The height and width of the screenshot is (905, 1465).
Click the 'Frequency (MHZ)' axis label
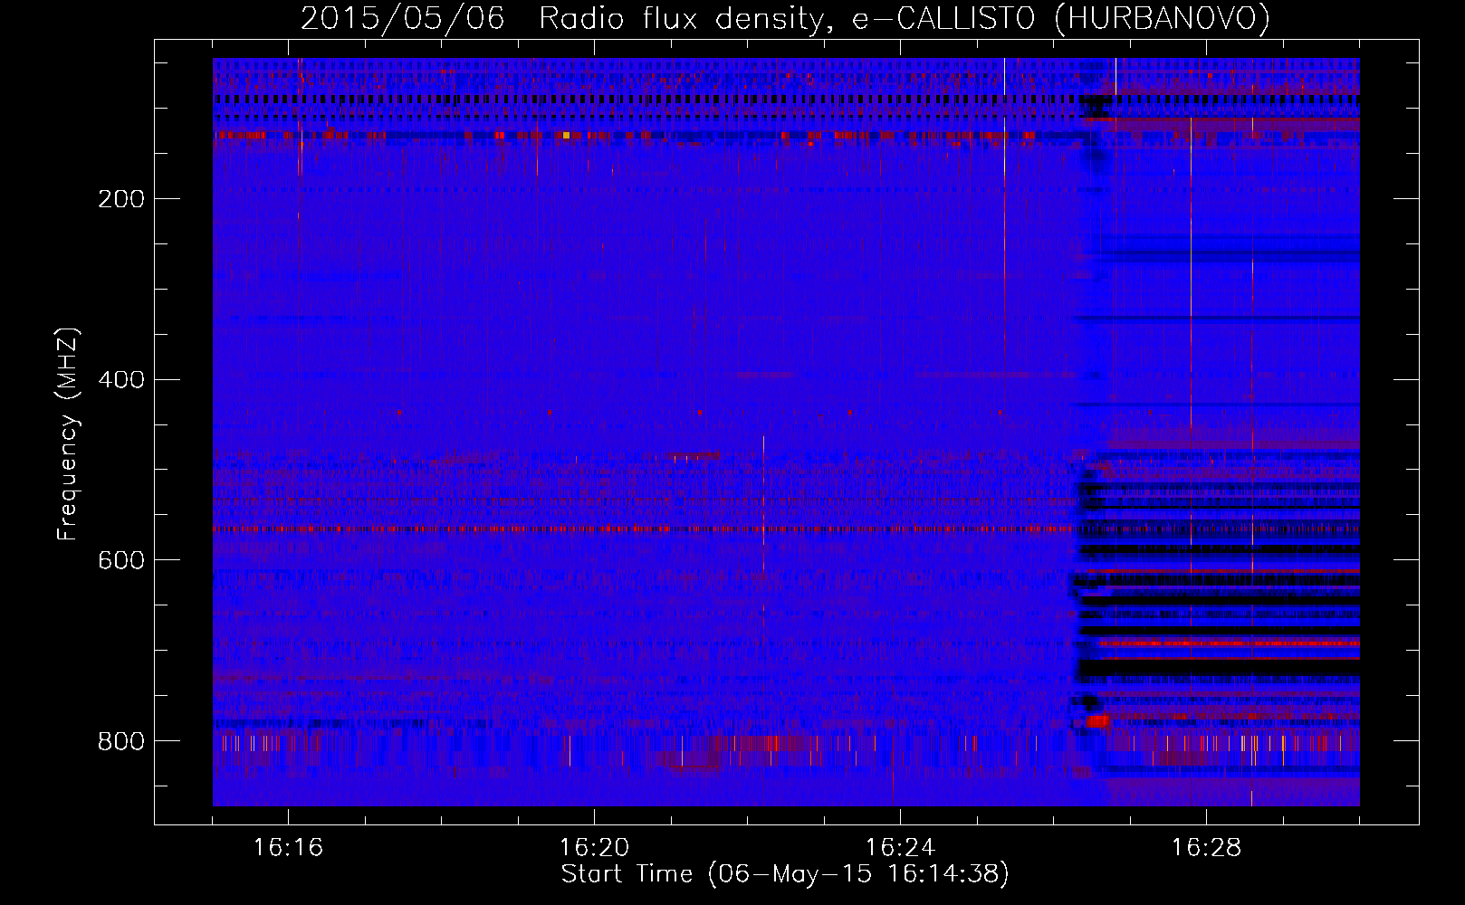[x=68, y=434]
